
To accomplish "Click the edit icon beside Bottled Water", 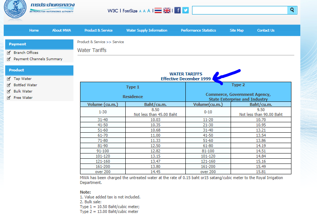I will 9,85.
